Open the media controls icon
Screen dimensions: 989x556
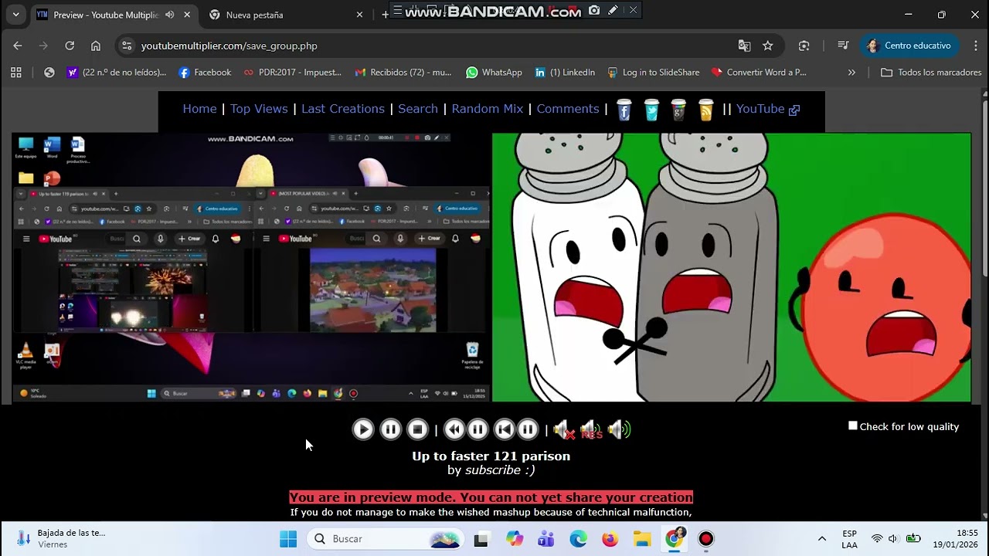[x=843, y=46]
